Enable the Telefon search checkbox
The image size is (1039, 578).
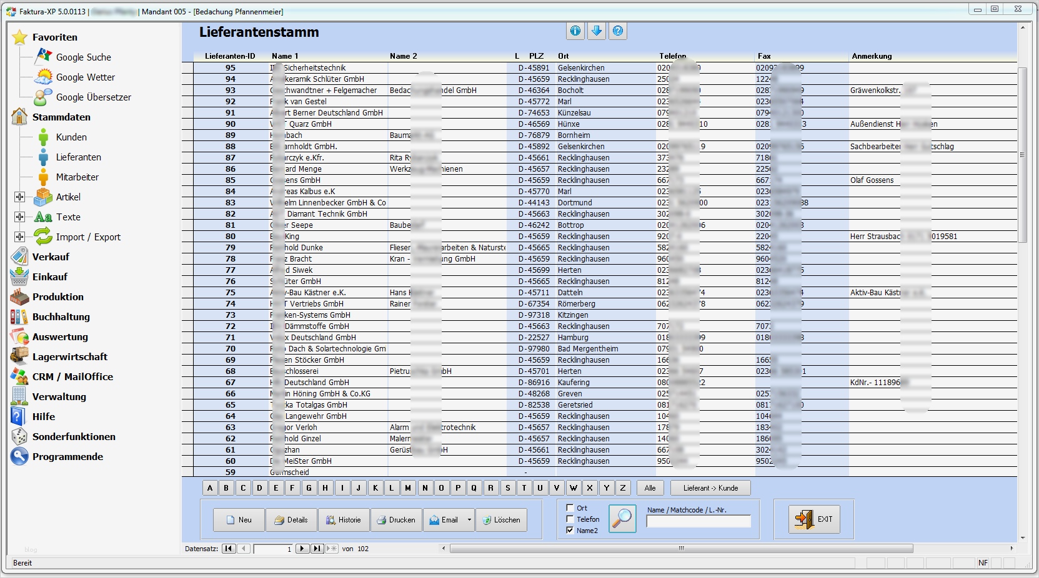pyautogui.click(x=570, y=519)
